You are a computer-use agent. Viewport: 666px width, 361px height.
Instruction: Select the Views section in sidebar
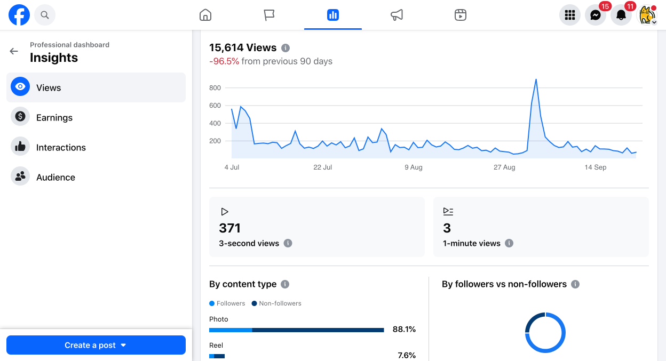click(x=96, y=87)
